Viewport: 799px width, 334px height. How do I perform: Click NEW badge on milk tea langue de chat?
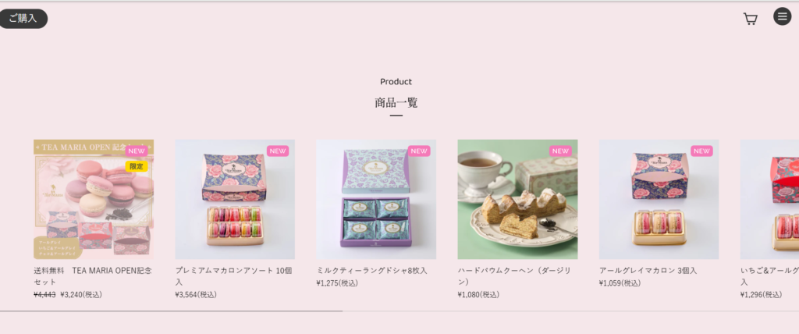point(419,151)
